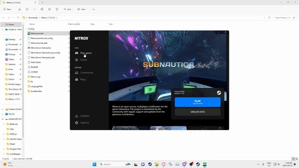Open Desktop in Quick access
The image size is (299, 168).
tap(12, 39)
